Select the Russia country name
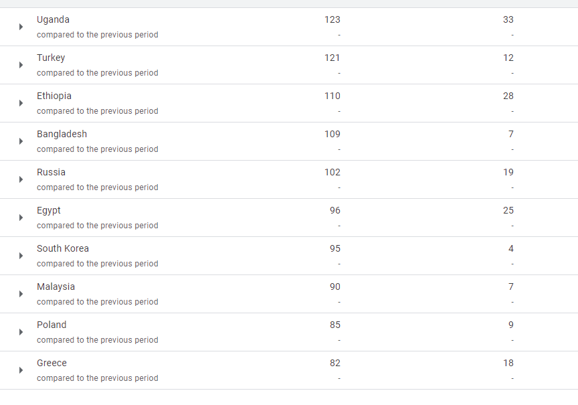Viewport: 578px width, 405px height. pos(51,172)
